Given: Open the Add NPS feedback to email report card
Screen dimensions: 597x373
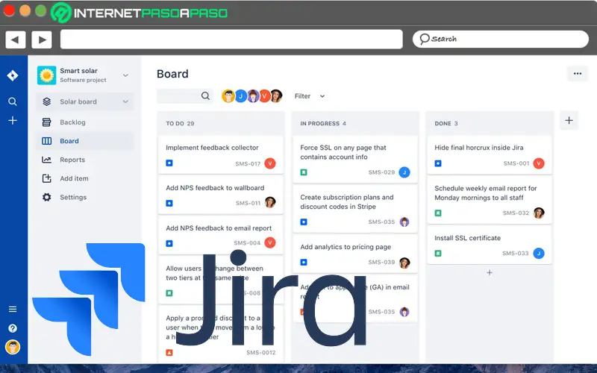Looking at the screenshot, I should point(221,236).
